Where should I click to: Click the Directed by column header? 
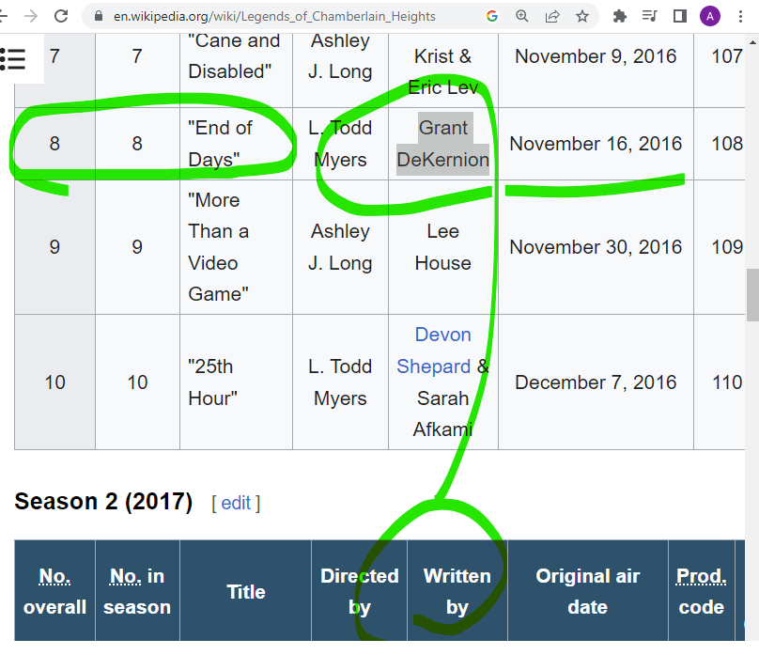point(359,591)
